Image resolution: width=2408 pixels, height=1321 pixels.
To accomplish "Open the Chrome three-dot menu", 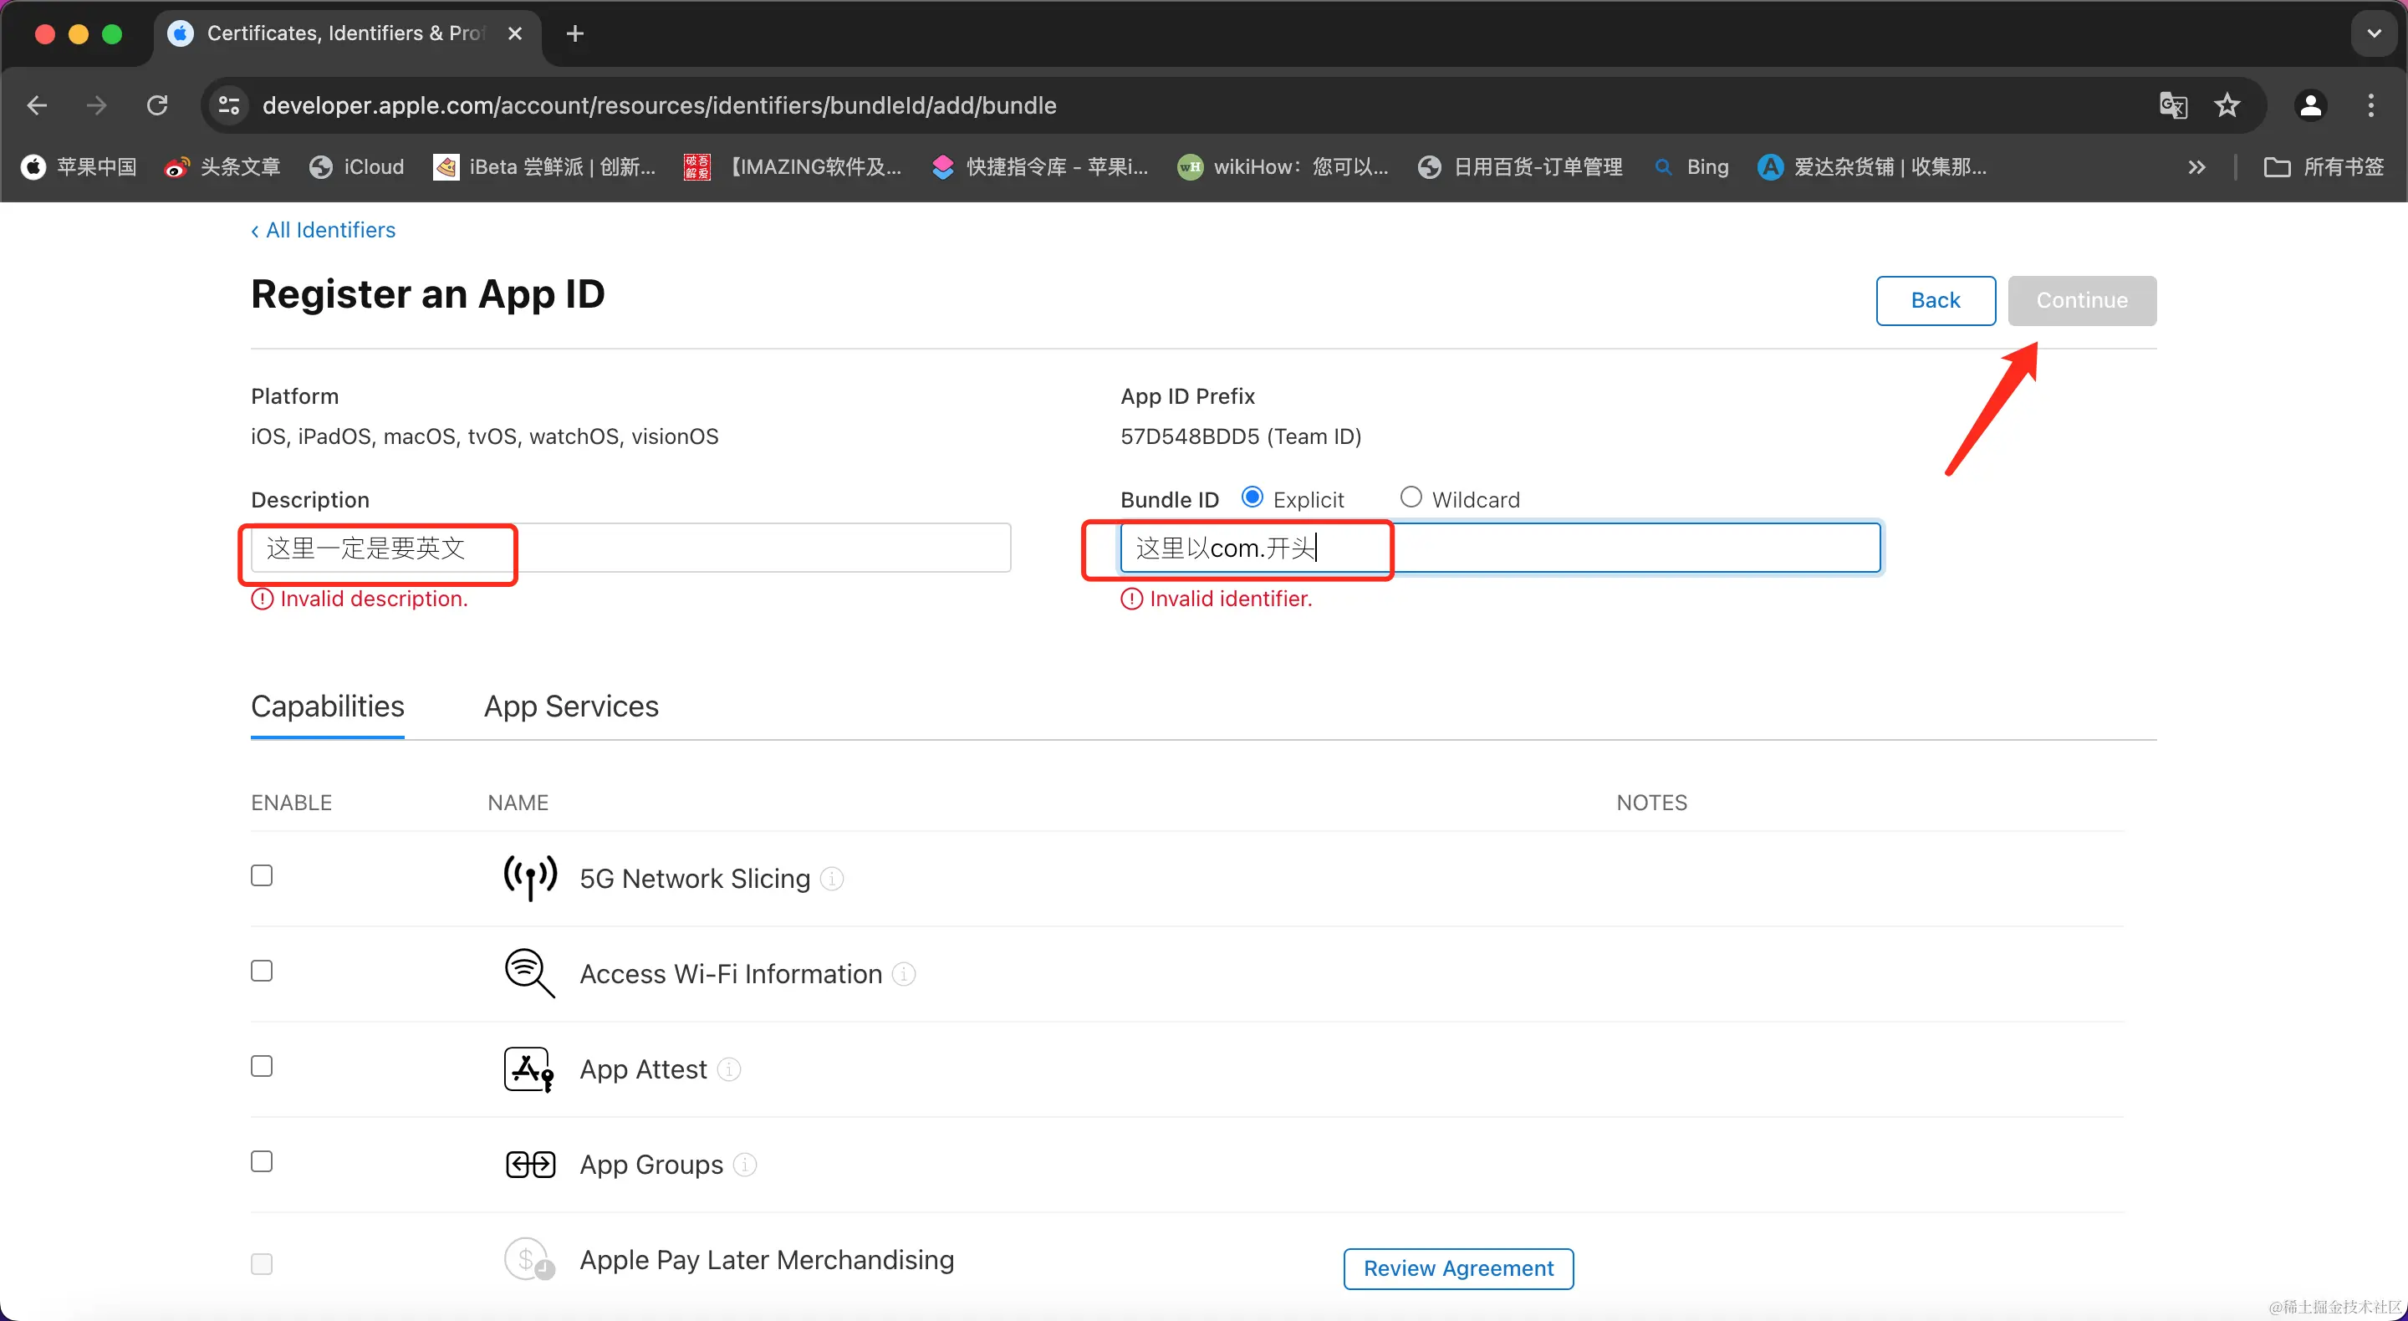I will 2370,105.
